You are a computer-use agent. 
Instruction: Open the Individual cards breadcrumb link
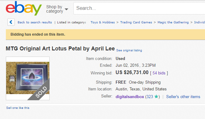(199, 22)
